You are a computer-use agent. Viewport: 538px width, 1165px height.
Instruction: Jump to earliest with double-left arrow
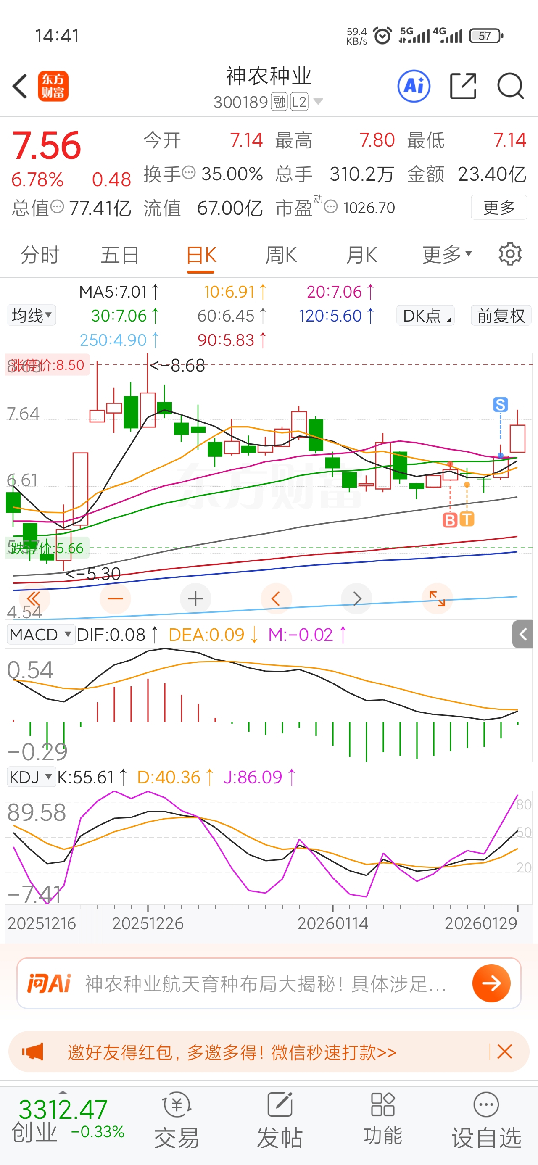click(34, 599)
